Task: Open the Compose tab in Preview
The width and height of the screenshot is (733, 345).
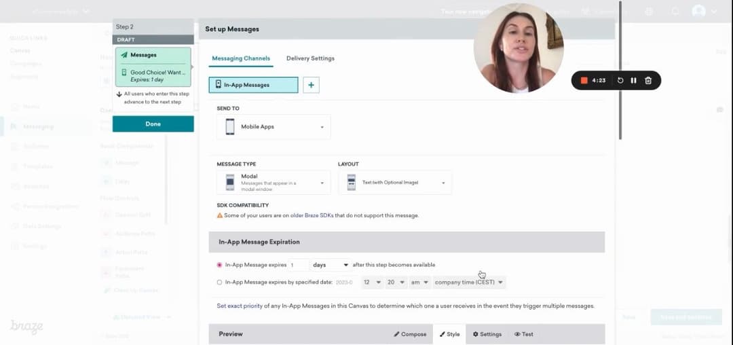Action: pos(410,334)
